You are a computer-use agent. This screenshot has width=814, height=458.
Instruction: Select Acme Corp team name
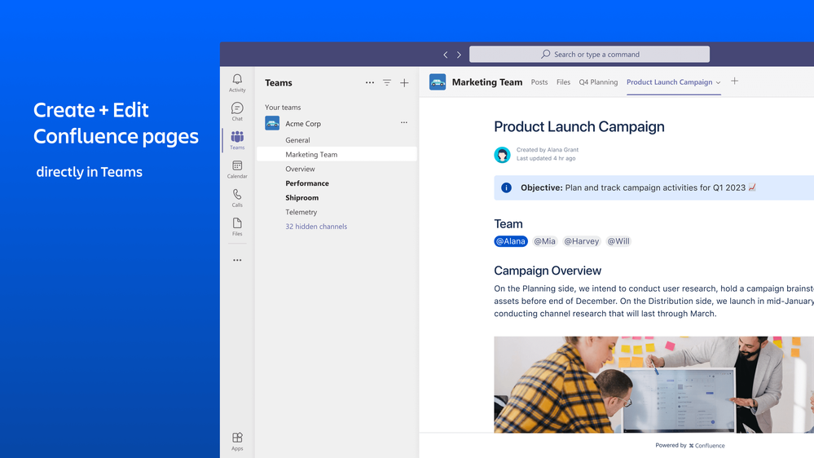(303, 124)
